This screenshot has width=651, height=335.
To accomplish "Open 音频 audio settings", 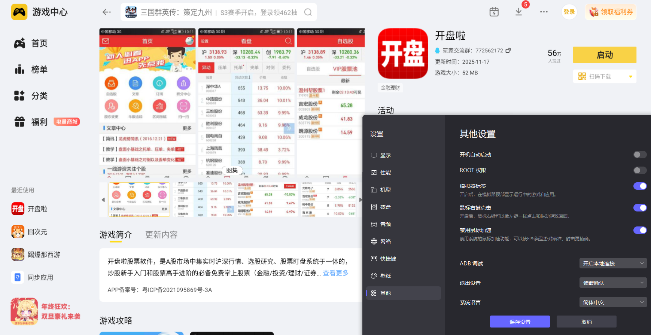I will 404,224.
